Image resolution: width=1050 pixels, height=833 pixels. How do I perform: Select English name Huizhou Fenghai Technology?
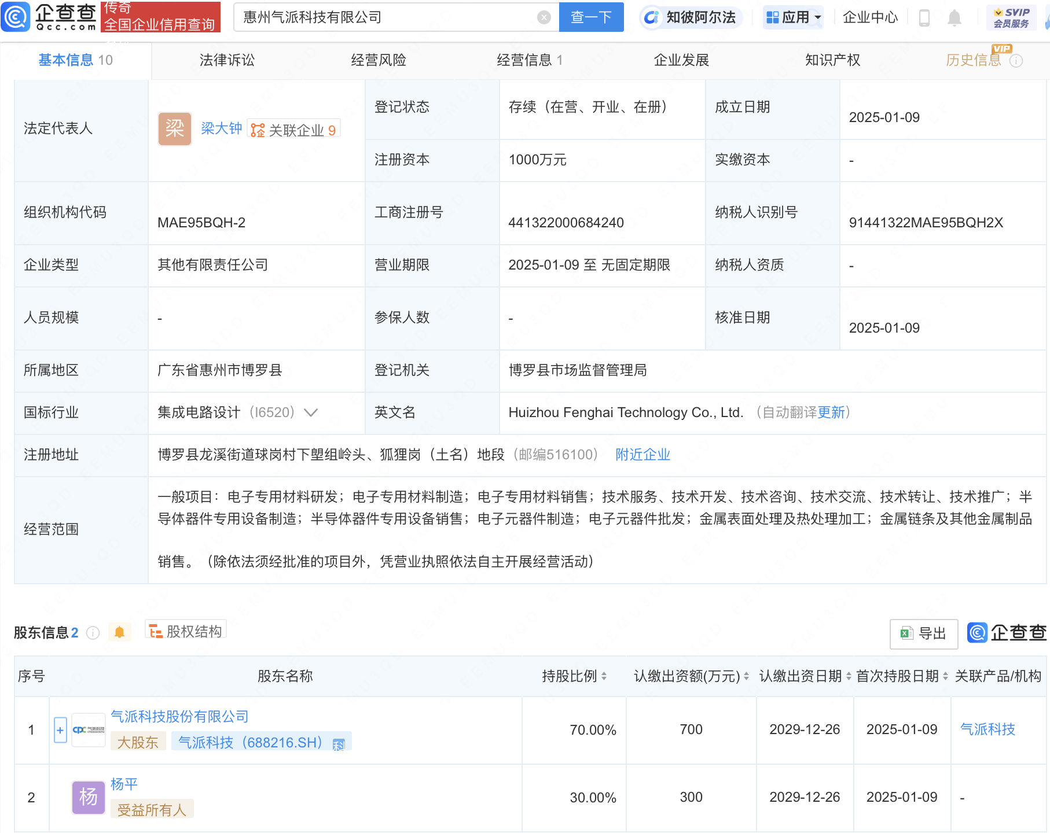[626, 412]
